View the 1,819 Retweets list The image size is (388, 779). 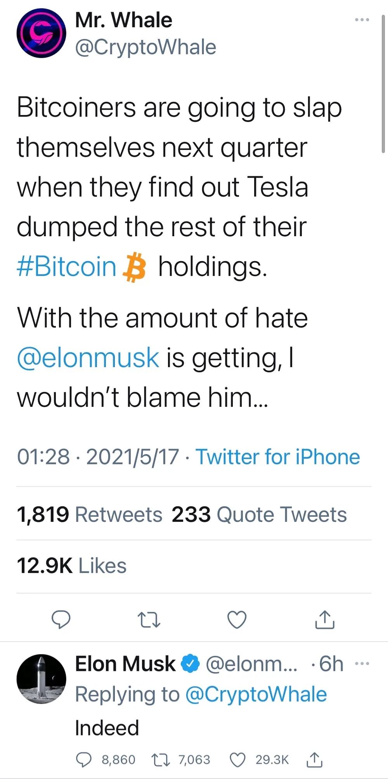pyautogui.click(x=89, y=514)
